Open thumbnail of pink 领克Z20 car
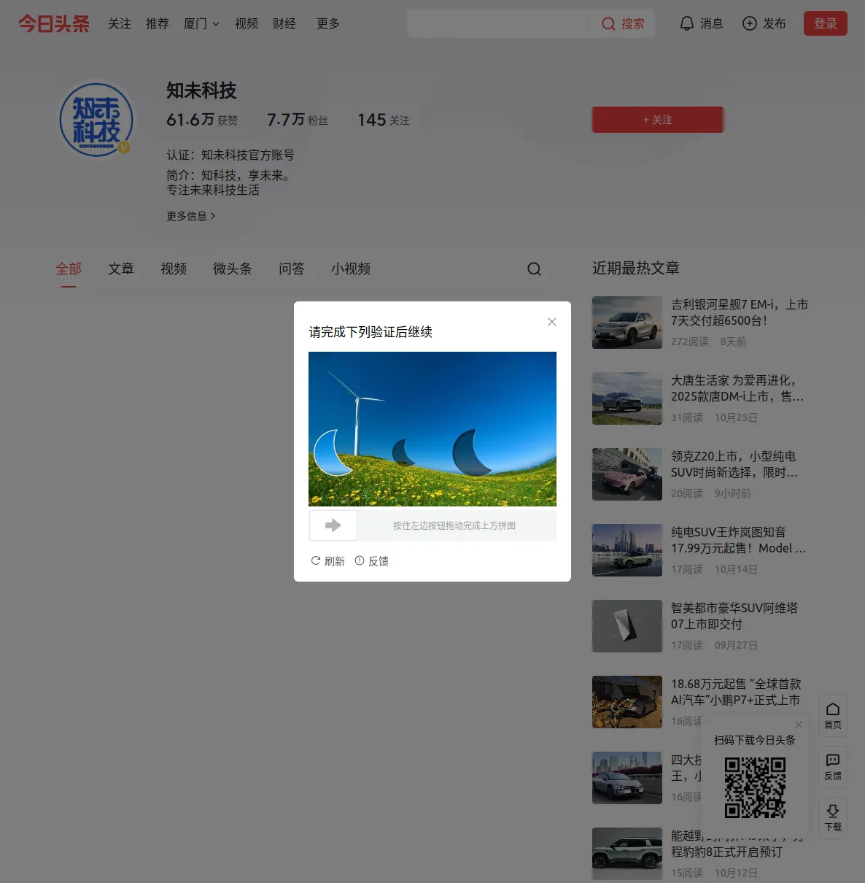The height and width of the screenshot is (883, 865). click(x=627, y=474)
